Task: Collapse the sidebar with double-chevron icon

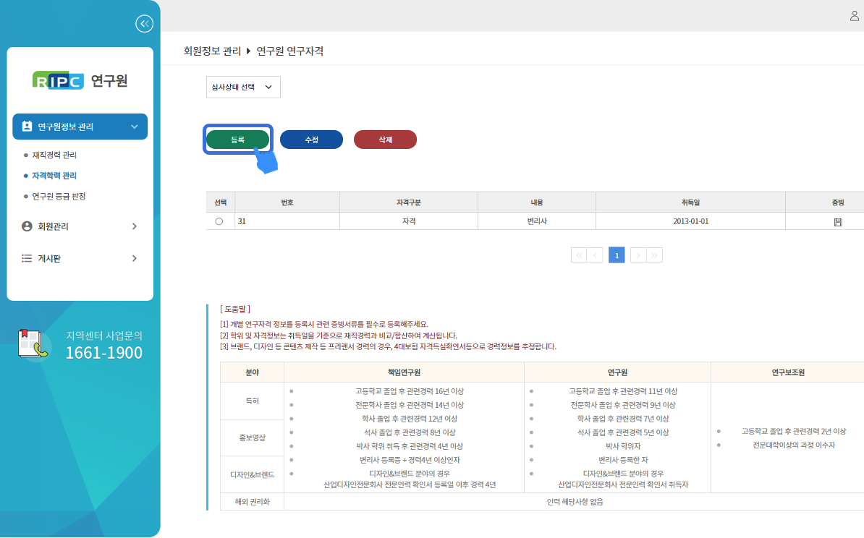Action: click(x=144, y=24)
